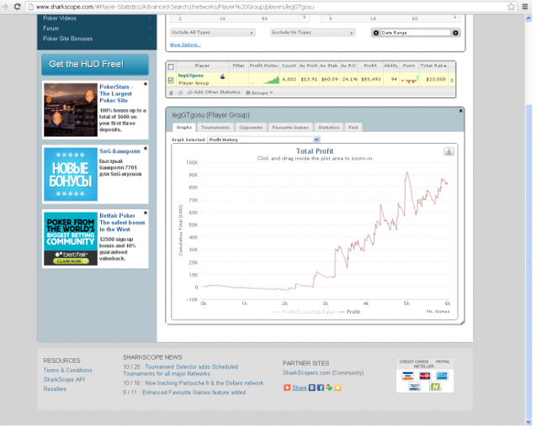The width and height of the screenshot is (547, 437).
Task: Click the Share text link
Action: point(299,387)
